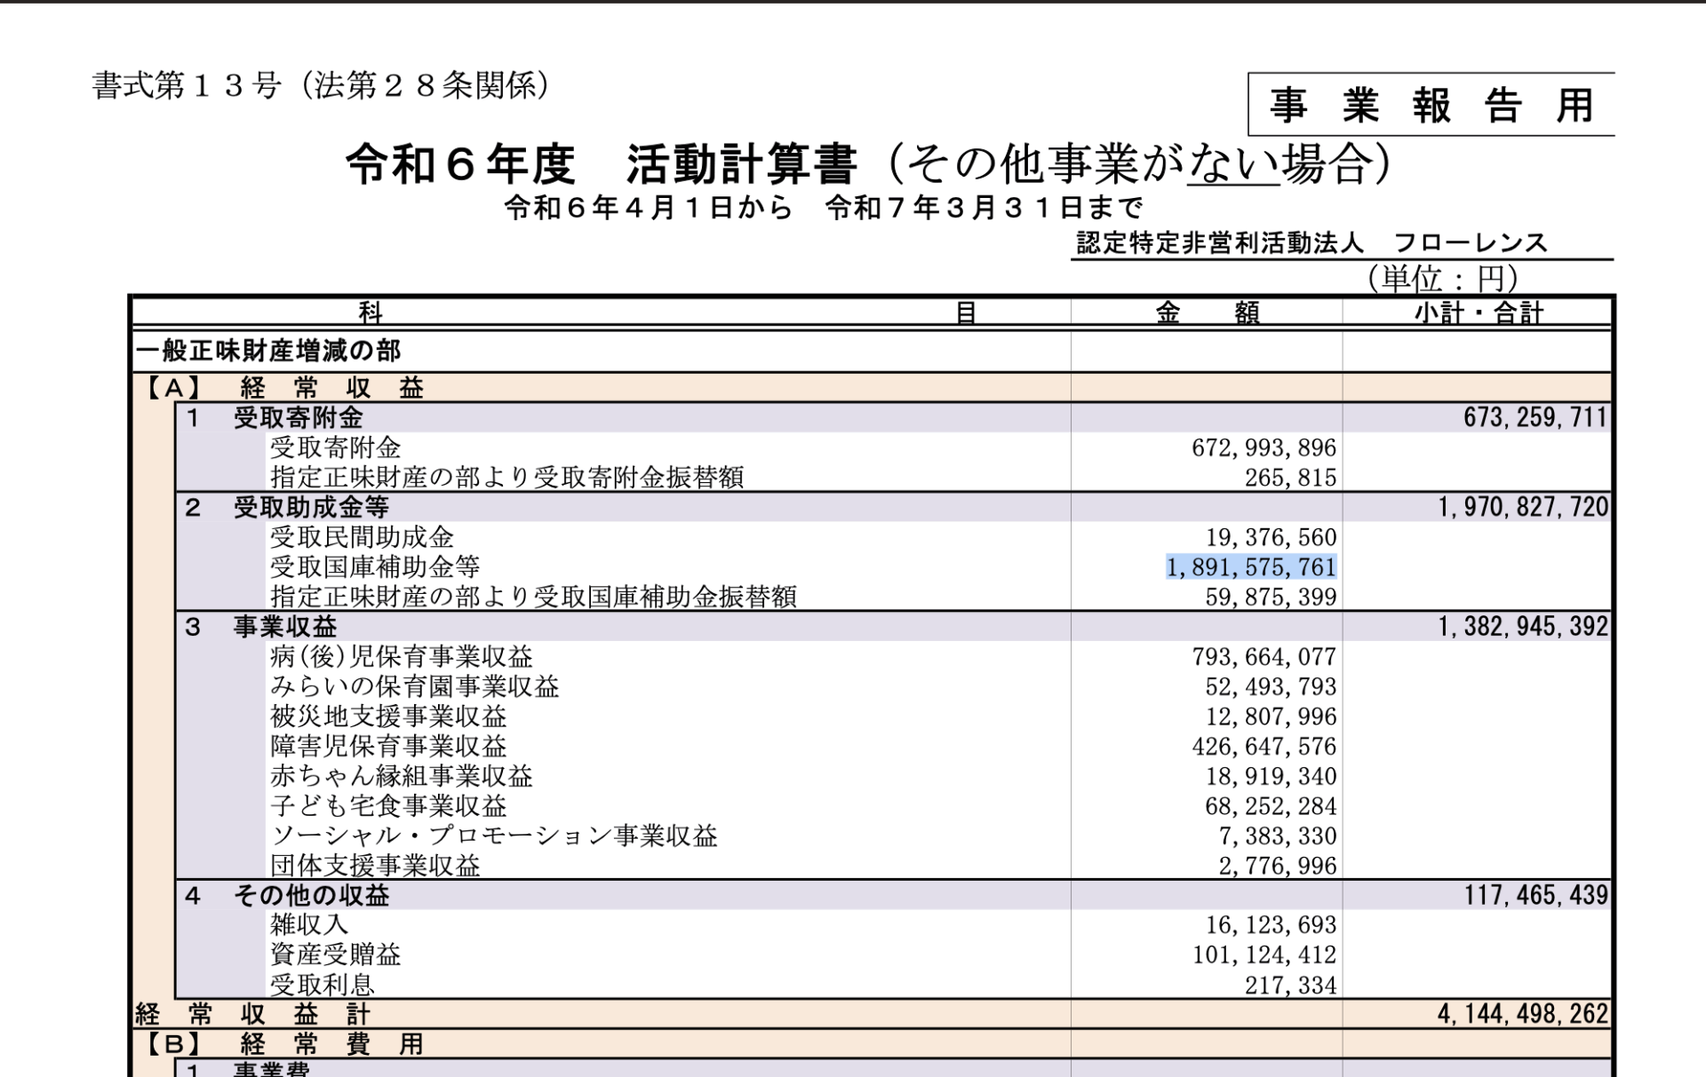Click the 金額 column header
The width and height of the screenshot is (1706, 1077).
point(1207,313)
